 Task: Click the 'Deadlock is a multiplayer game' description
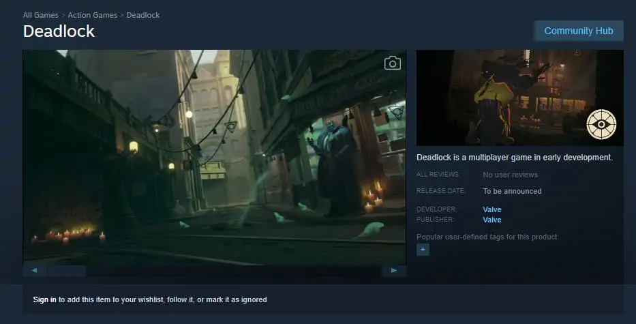[514, 158]
